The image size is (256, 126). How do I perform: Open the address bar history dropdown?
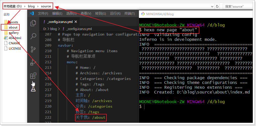212,7
